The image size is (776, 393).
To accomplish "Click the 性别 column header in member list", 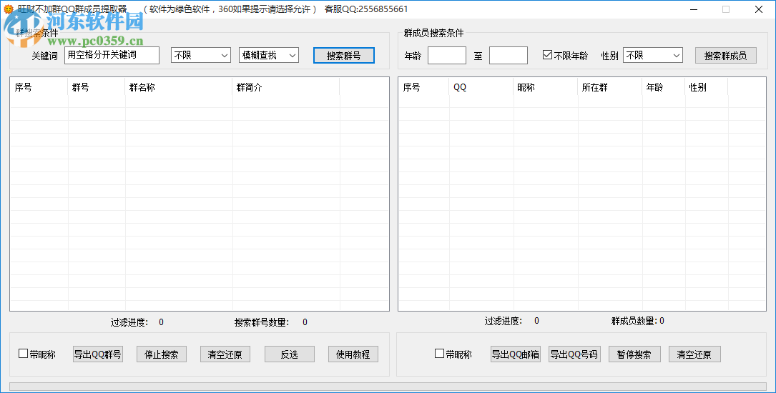I will pyautogui.click(x=706, y=87).
